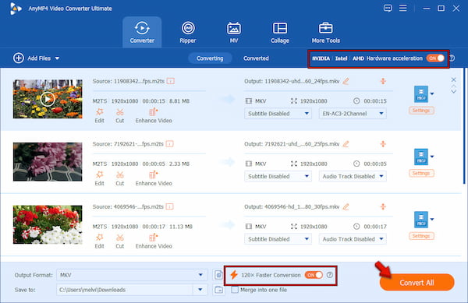468x303 pixels.
Task: Show source info for 11908342 file
Action: (x=170, y=81)
